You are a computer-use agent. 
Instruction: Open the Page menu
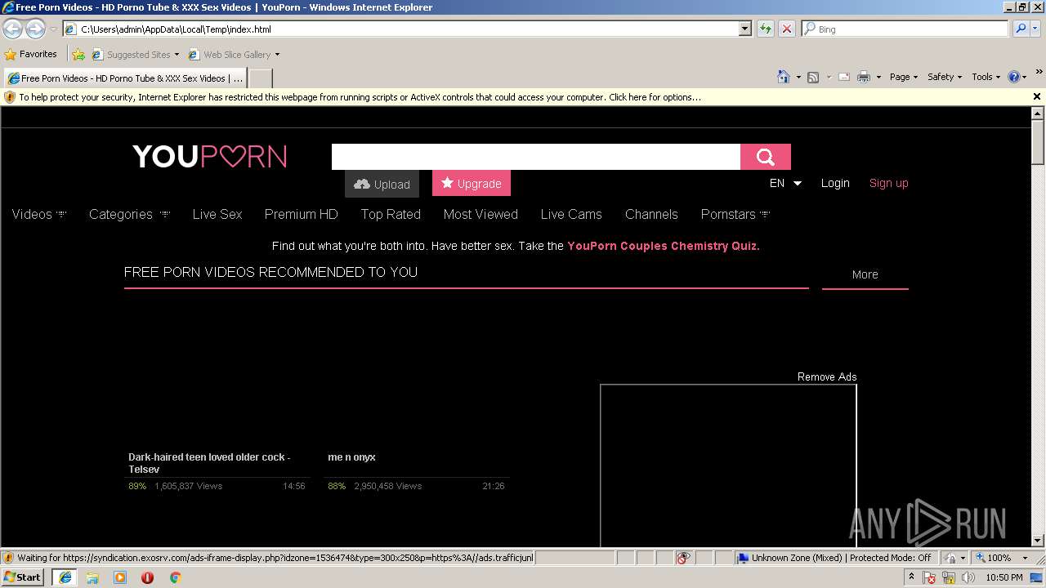pyautogui.click(x=904, y=77)
